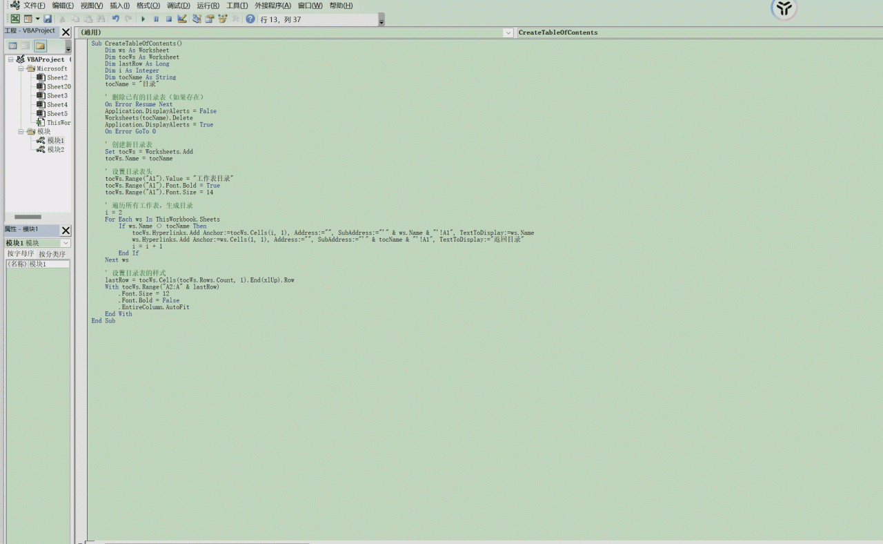This screenshot has width=883, height=544.
Task: Close the 属性 - 模块1 panel
Action: tap(66, 231)
